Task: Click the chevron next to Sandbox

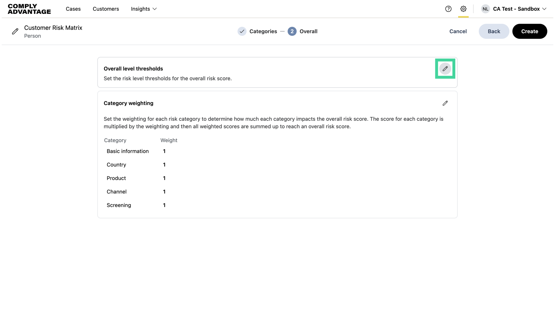Action: [x=544, y=9]
